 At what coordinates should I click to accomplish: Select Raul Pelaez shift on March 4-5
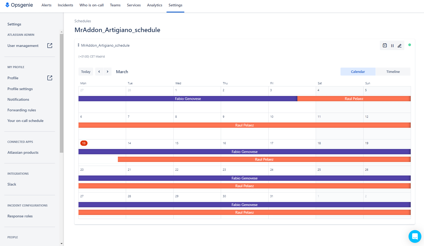354,99
